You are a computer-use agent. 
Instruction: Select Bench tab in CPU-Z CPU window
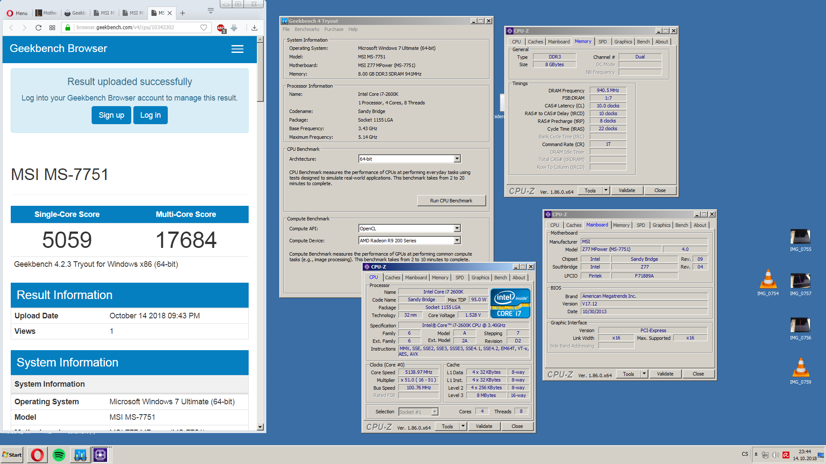pos(500,278)
